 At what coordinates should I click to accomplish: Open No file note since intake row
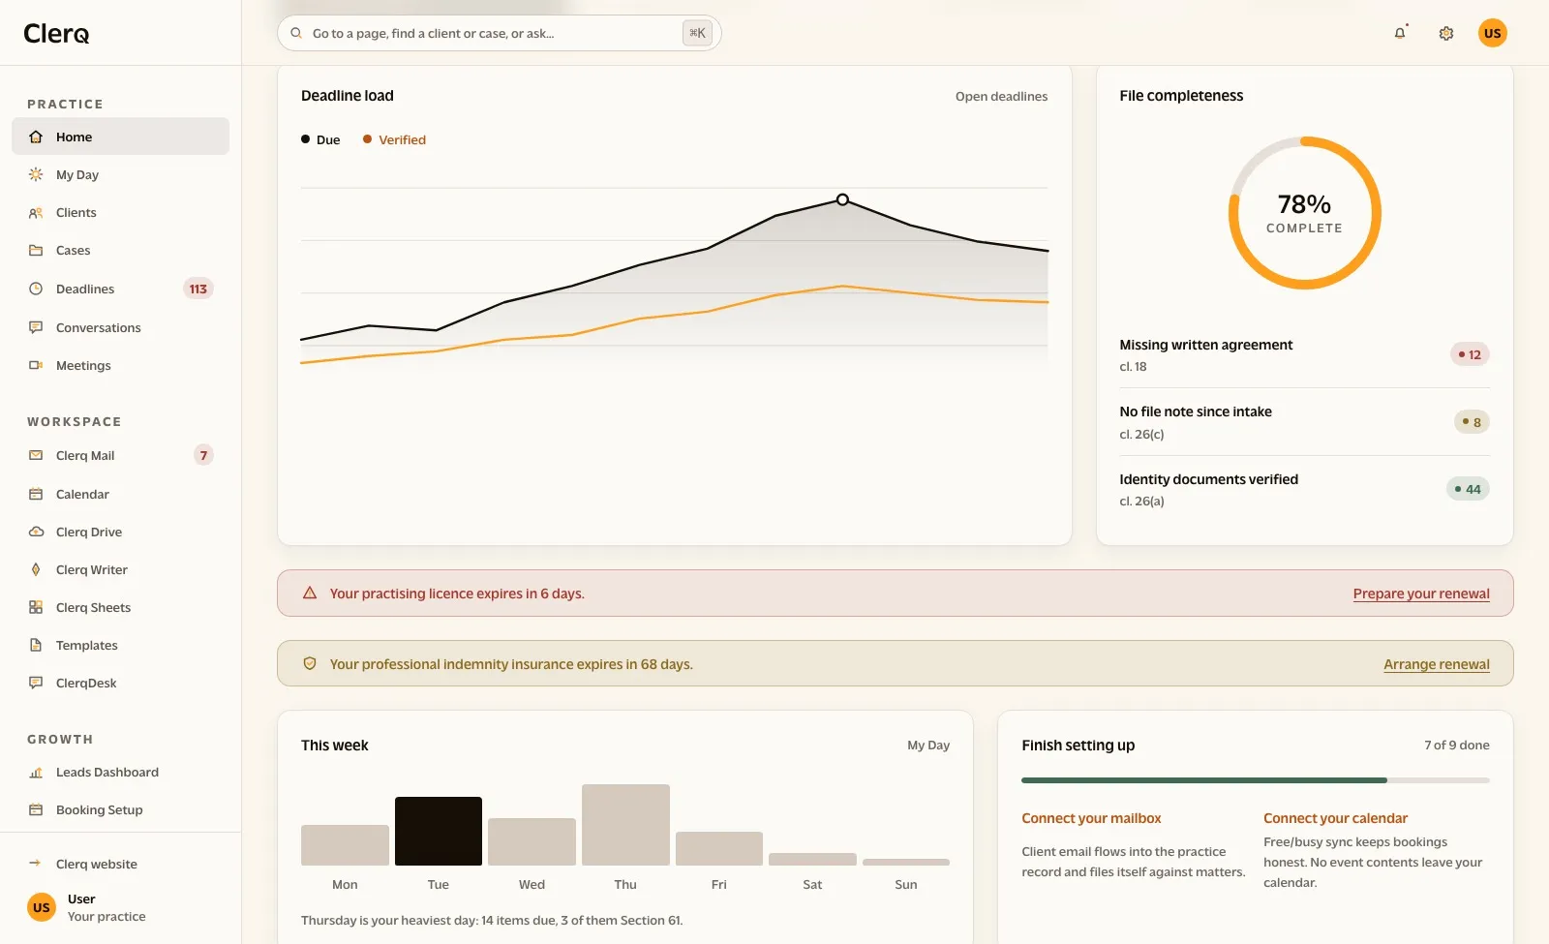click(x=1304, y=422)
